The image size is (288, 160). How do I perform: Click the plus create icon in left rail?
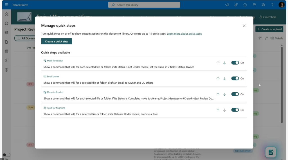(x=6, y=70)
